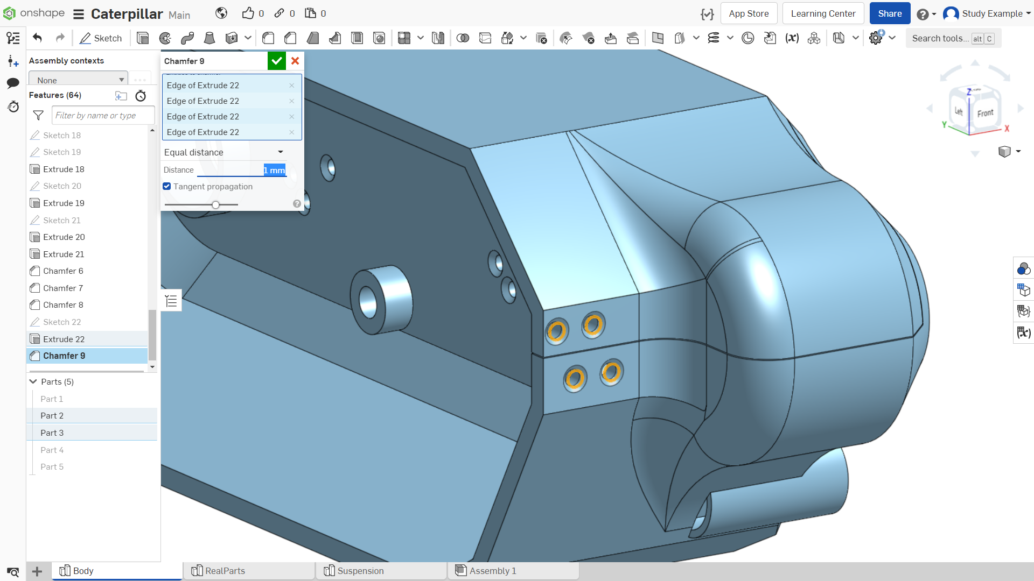The height and width of the screenshot is (581, 1034).
Task: Click the Sketch button in toolbar
Action: point(101,38)
